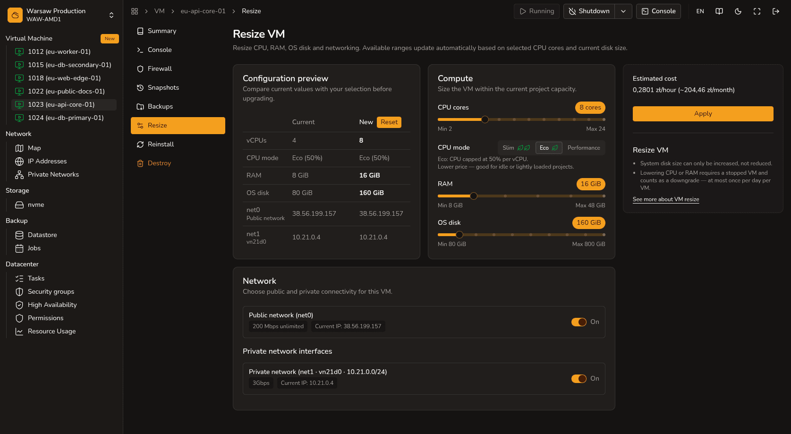The width and height of the screenshot is (791, 434).
Task: Open the Console button in top bar
Action: pos(658,11)
